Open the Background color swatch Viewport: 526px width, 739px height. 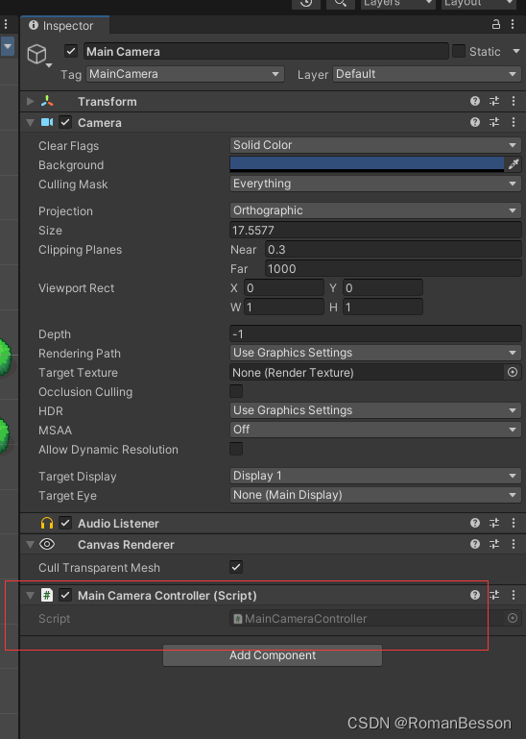(367, 164)
